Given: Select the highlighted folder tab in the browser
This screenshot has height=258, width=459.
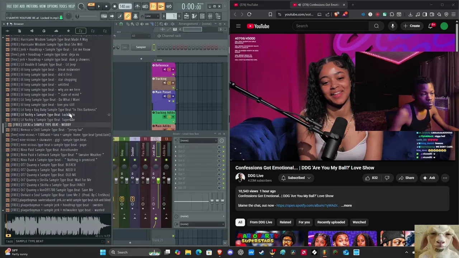Looking at the screenshot, I should [x=81, y=31].
